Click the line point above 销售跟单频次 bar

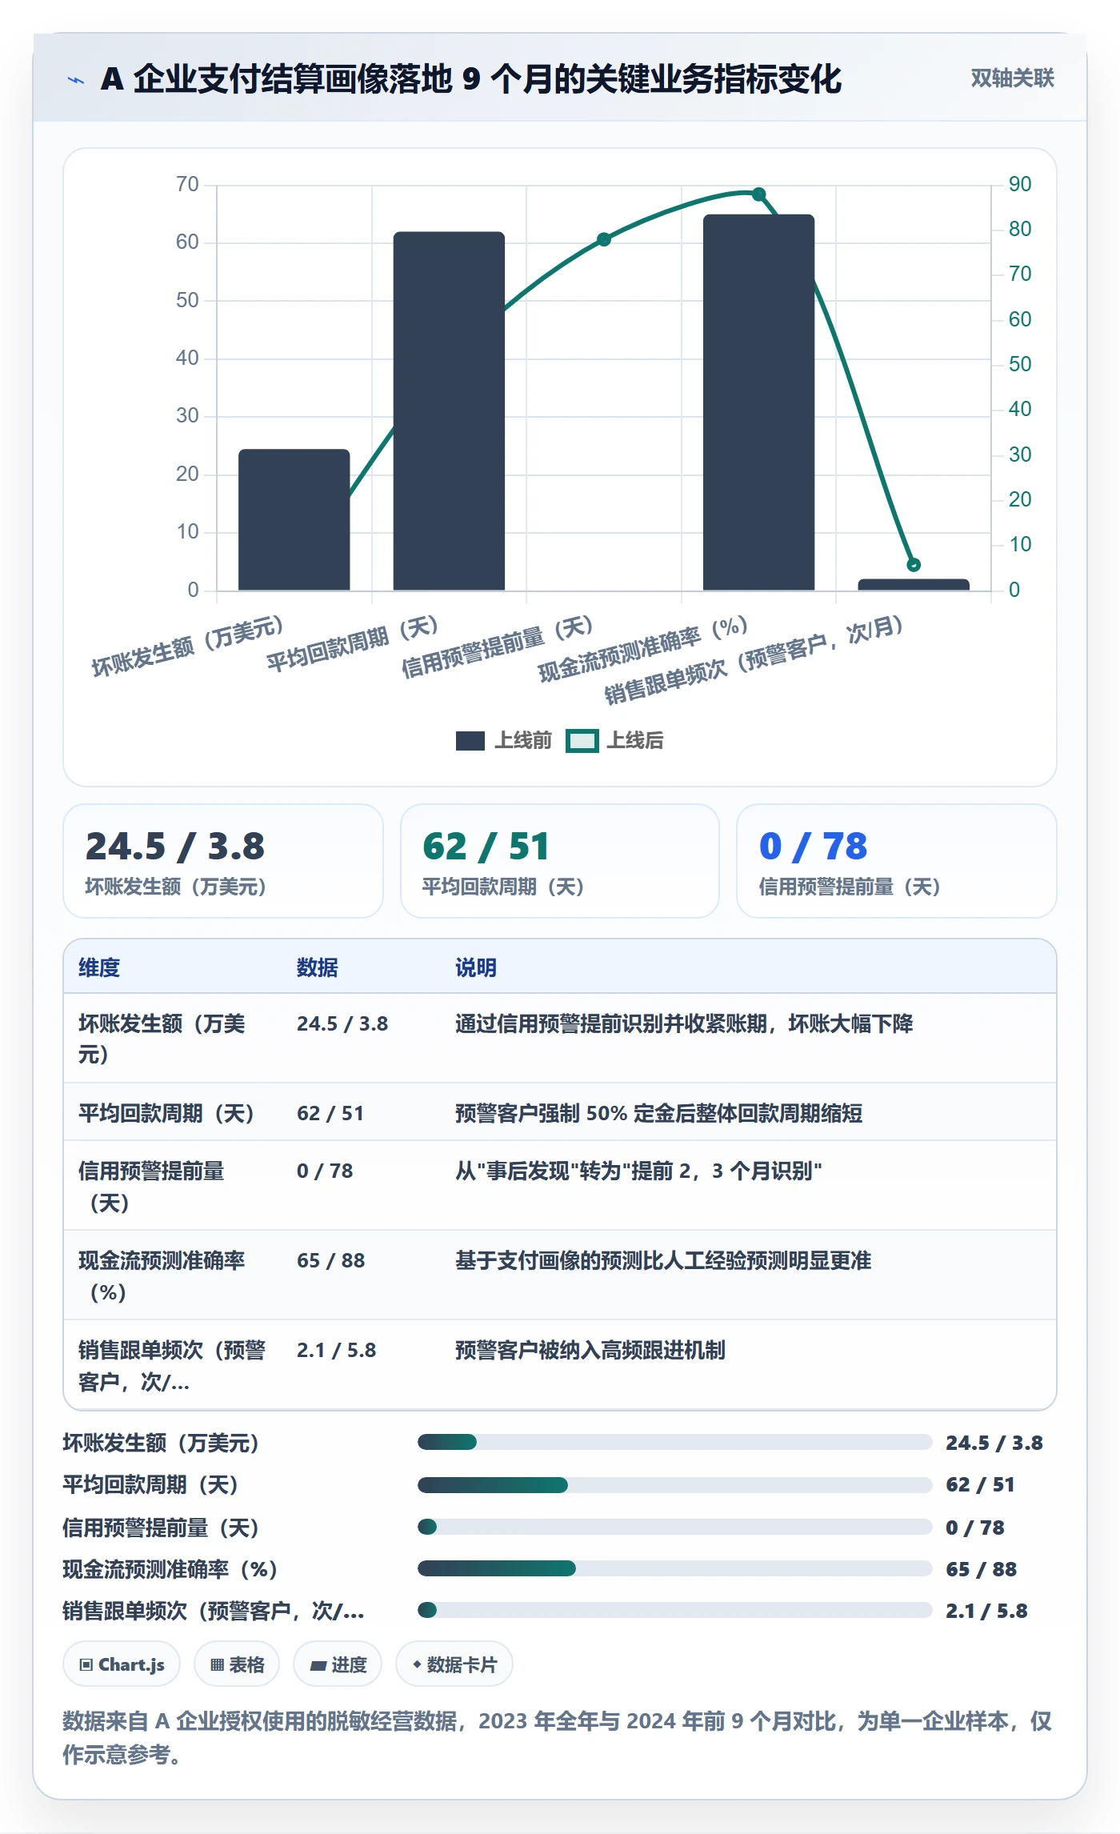(914, 565)
